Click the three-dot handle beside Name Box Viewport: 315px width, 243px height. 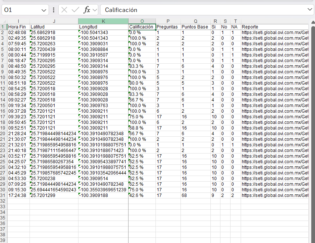pos(54,10)
